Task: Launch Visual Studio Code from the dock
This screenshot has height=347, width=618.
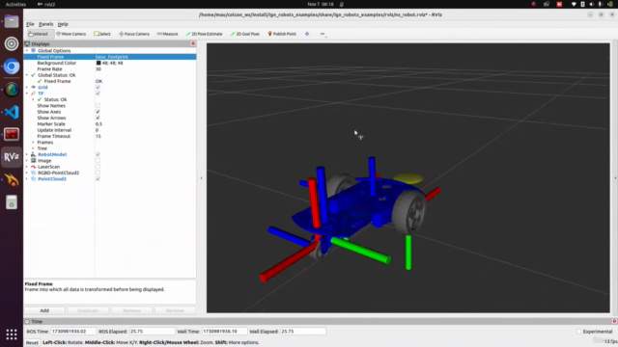Action: point(12,112)
